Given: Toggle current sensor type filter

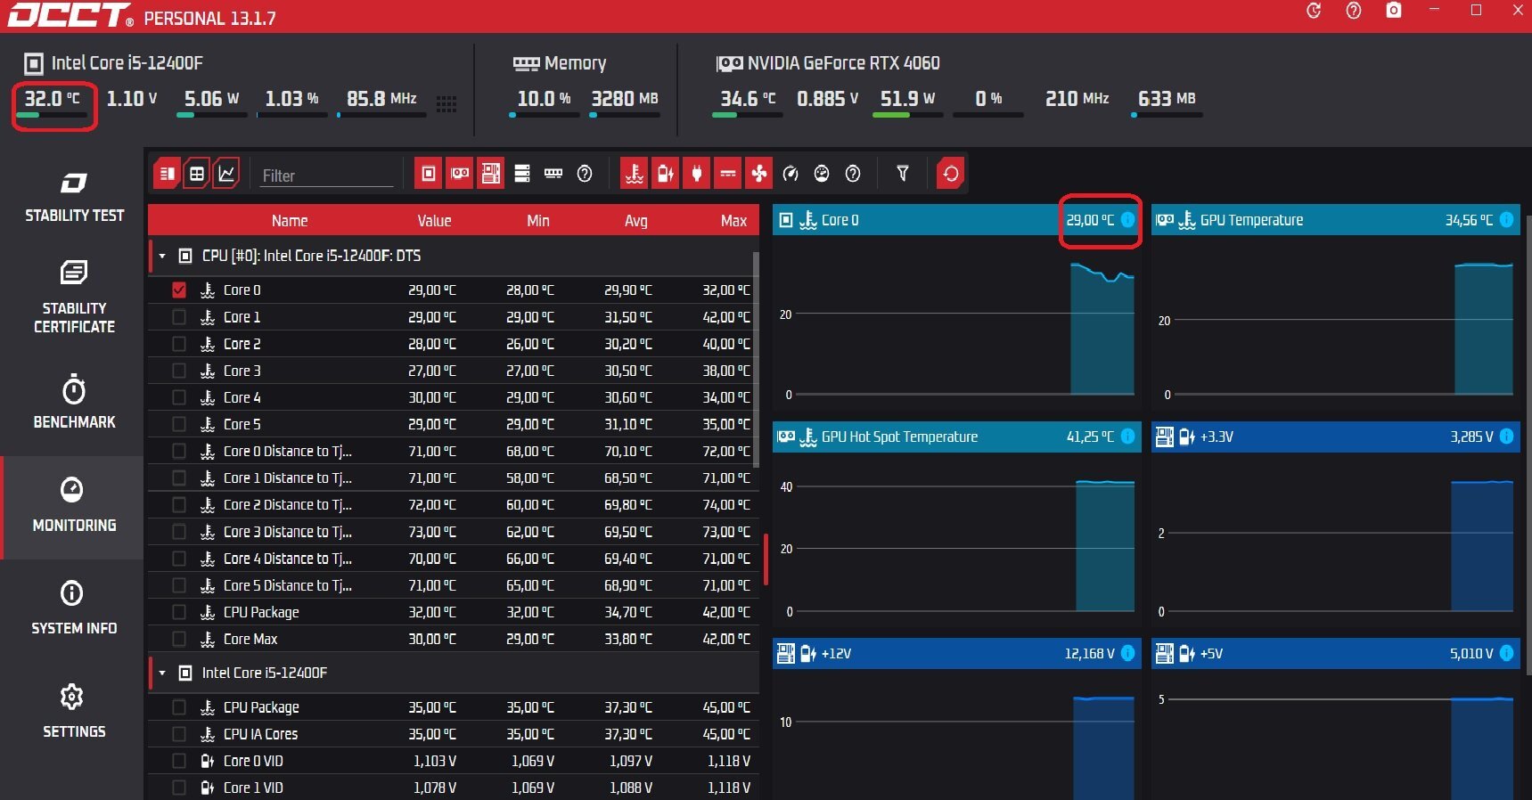Looking at the screenshot, I should 728,174.
